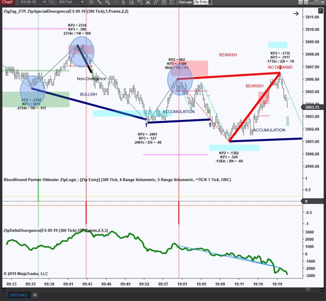Select the drawing tools pencil icon
The height and width of the screenshot is (301, 326).
99,2
